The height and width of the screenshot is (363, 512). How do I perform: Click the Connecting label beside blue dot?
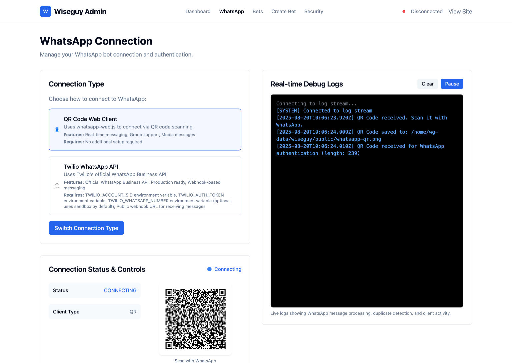point(228,269)
